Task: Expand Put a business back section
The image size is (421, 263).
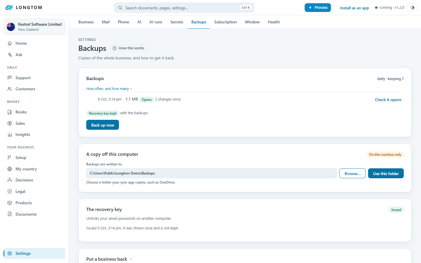Action: [109, 259]
